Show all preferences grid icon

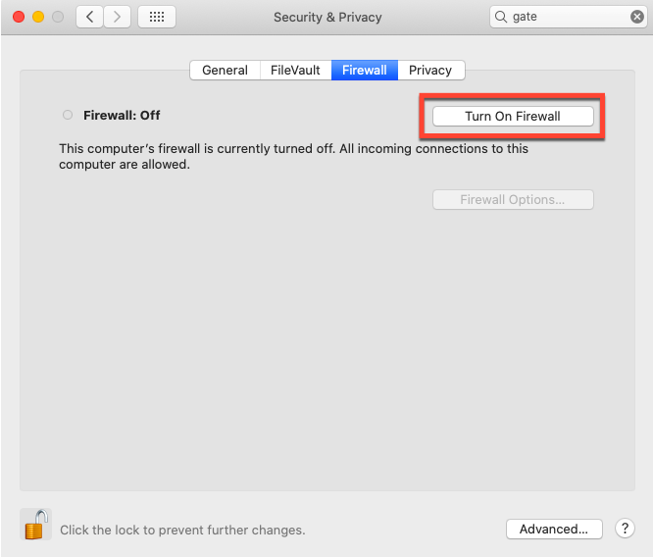pos(157,17)
